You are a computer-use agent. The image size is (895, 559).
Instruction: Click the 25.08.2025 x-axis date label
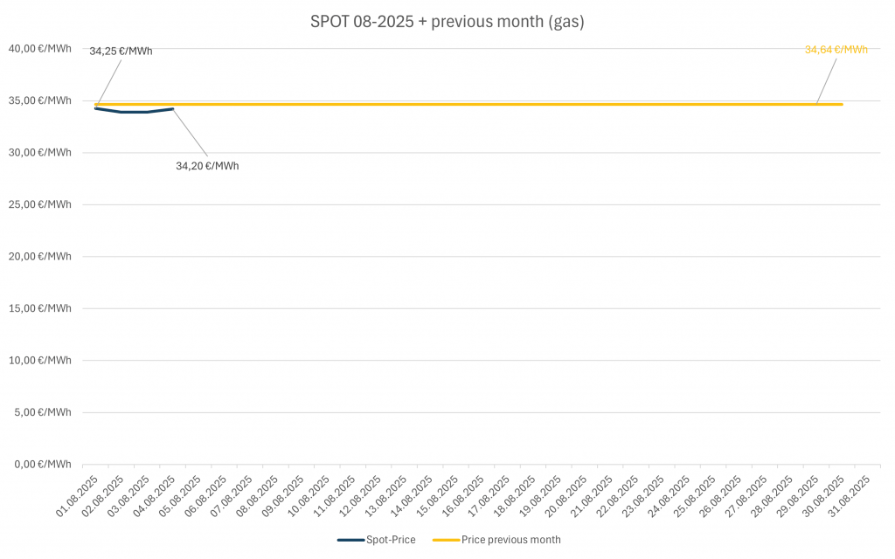pos(696,495)
